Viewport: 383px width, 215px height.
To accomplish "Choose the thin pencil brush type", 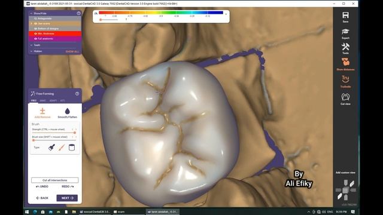I will 62,148.
